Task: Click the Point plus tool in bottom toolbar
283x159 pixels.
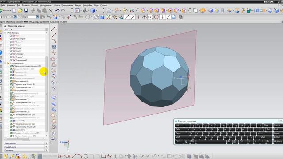Action: [115, 156]
